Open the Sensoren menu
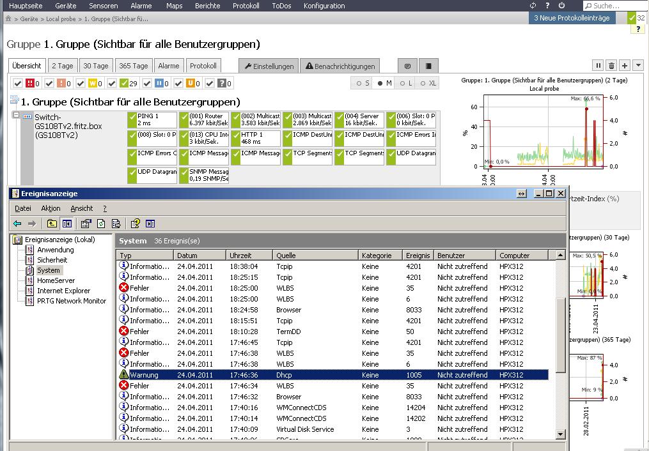The image size is (649, 451). pos(103,6)
